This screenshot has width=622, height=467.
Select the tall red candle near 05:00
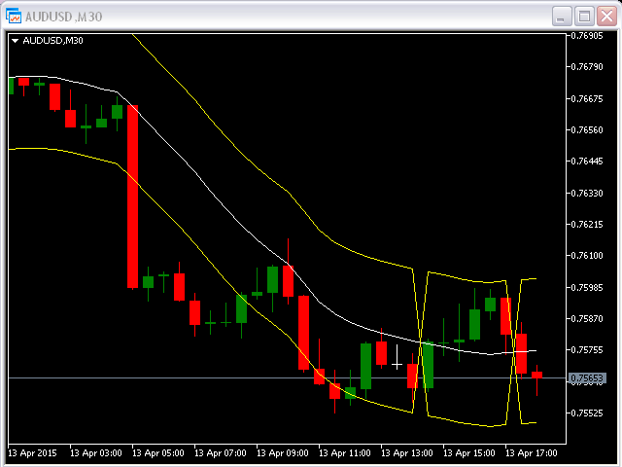pyautogui.click(x=132, y=197)
